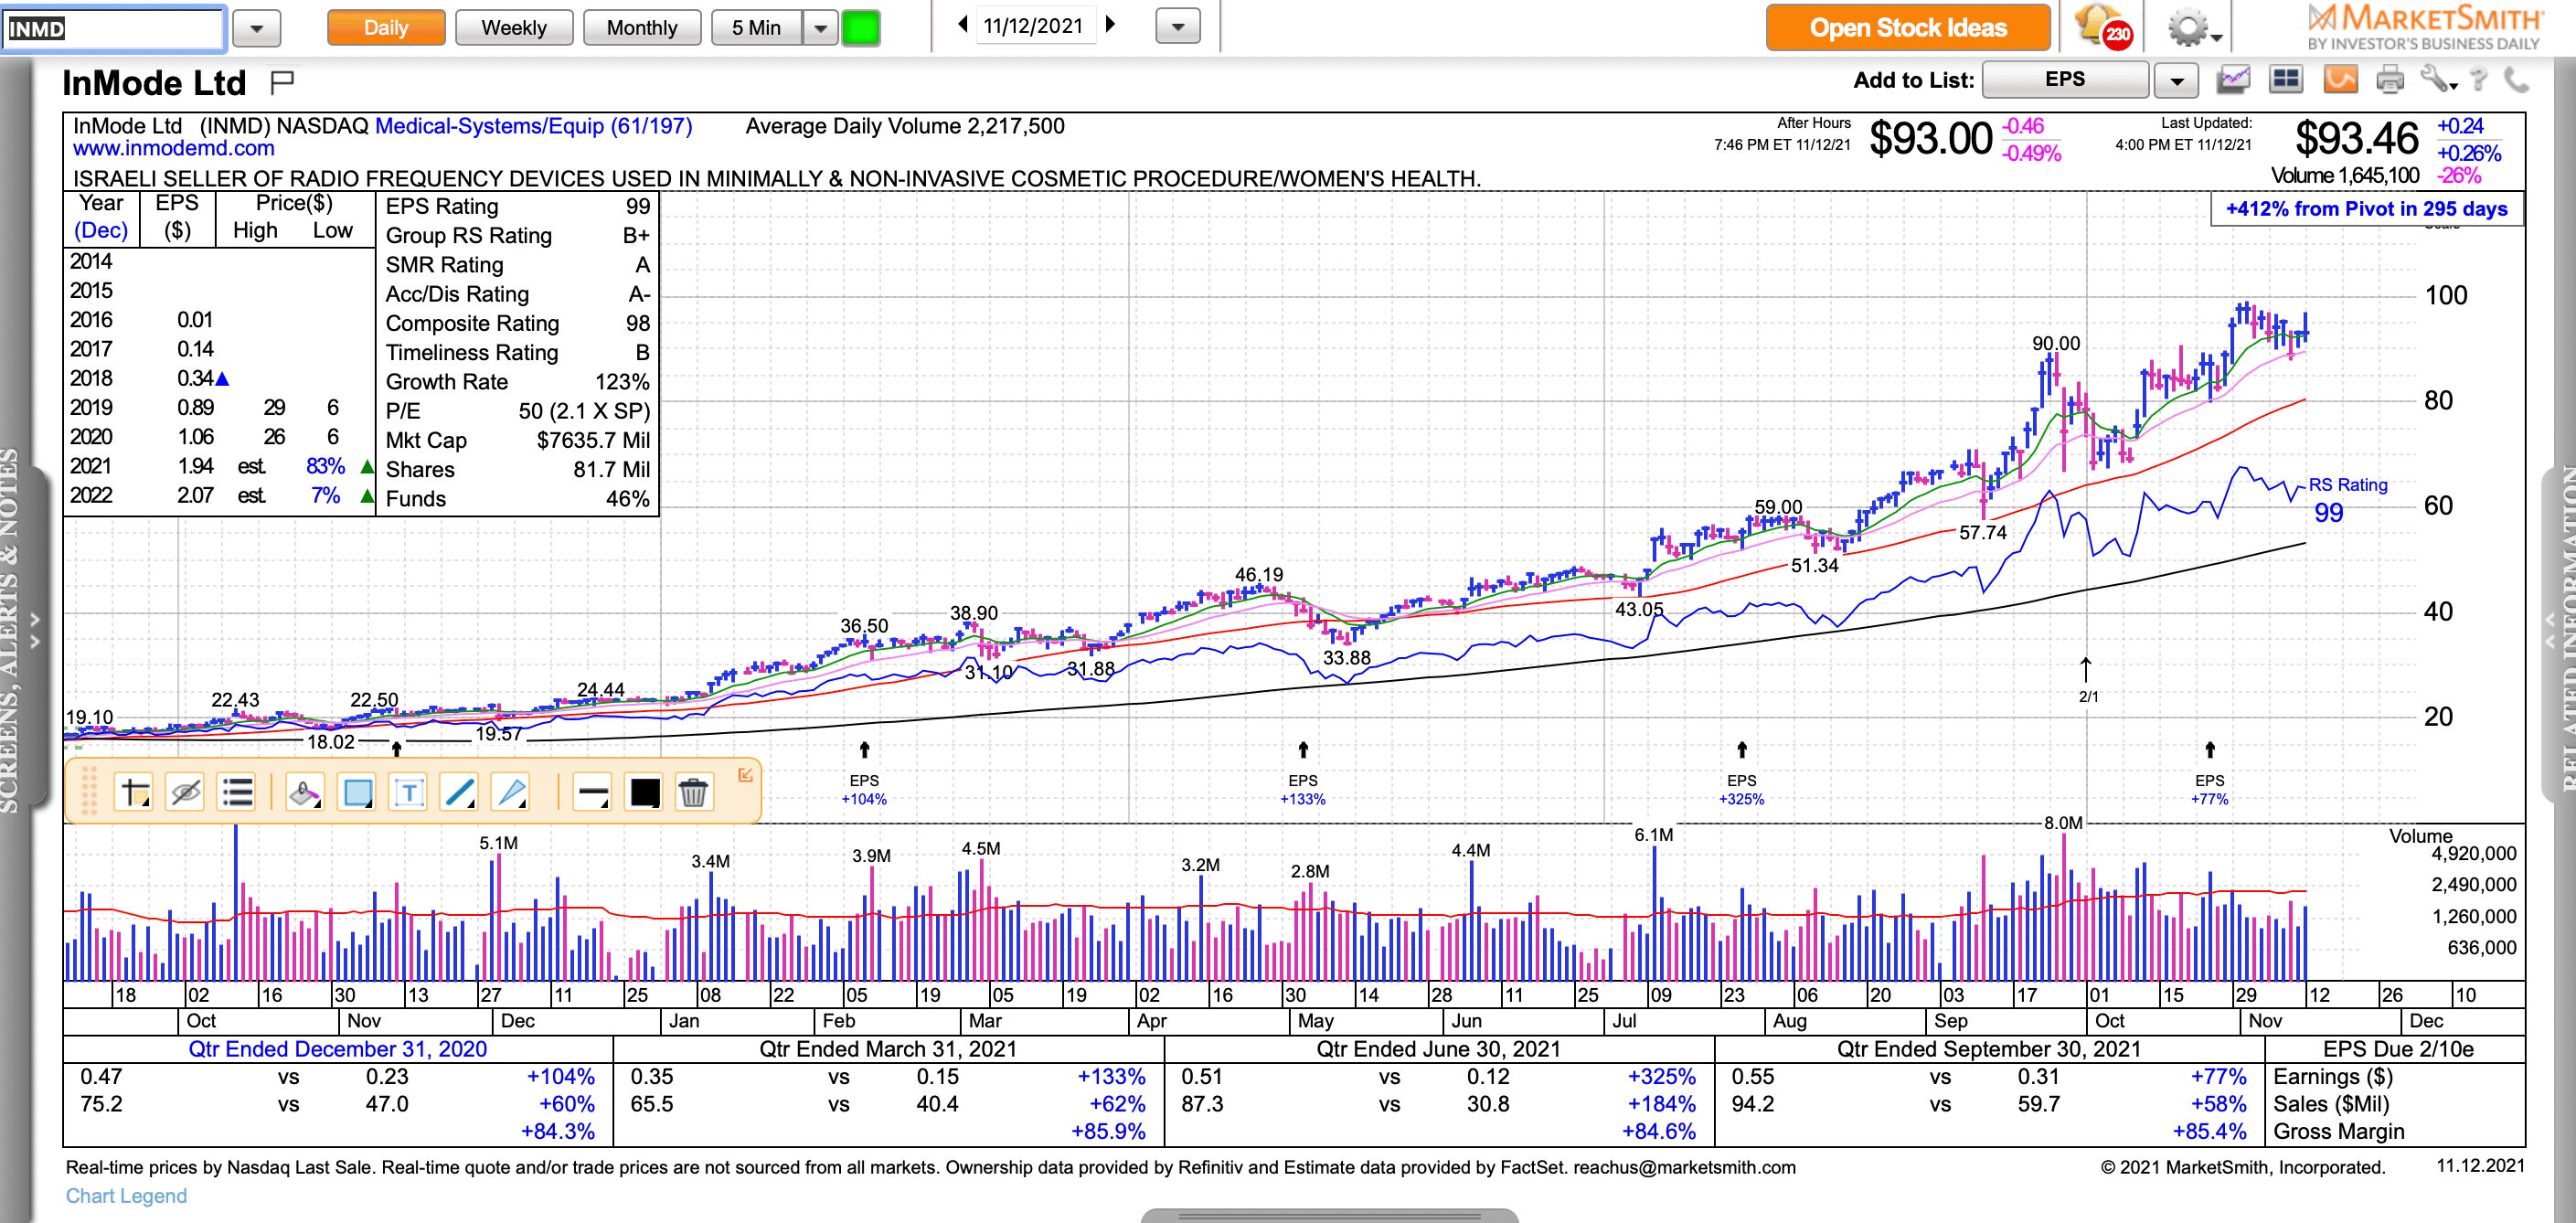This screenshot has height=1223, width=2576.
Task: Open the drawings list icon
Action: point(237,793)
